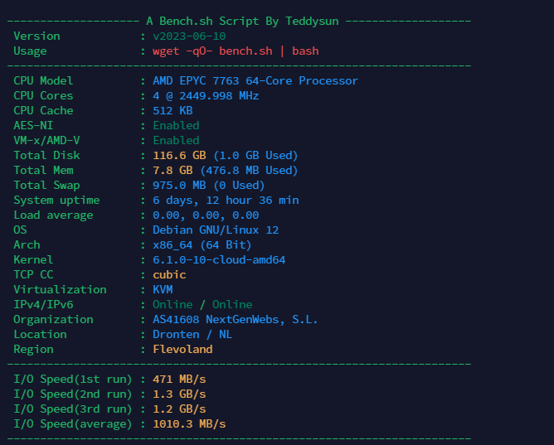
Task: Click the 'VM-x/AMD-V' label
Action: [46, 140]
